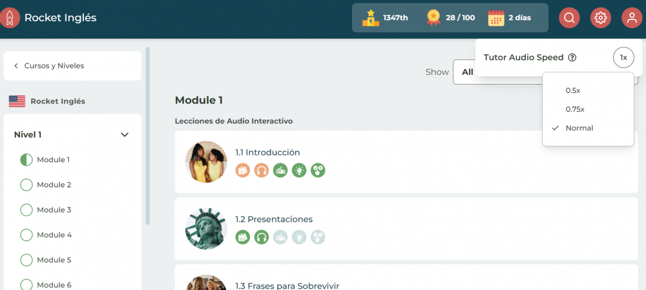Toggle the Module 6 progress circle
The image size is (646, 290).
26,285
